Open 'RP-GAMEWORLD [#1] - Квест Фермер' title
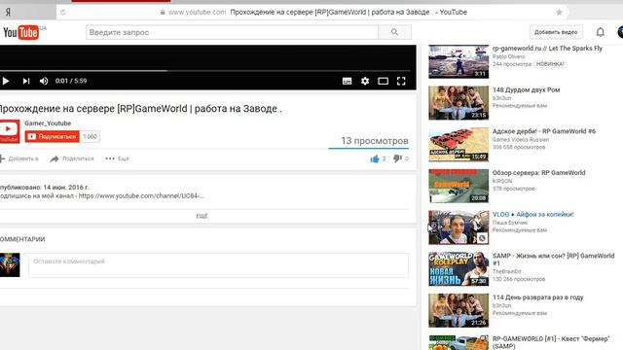Image resolution: width=623 pixels, height=350 pixels. click(x=551, y=342)
